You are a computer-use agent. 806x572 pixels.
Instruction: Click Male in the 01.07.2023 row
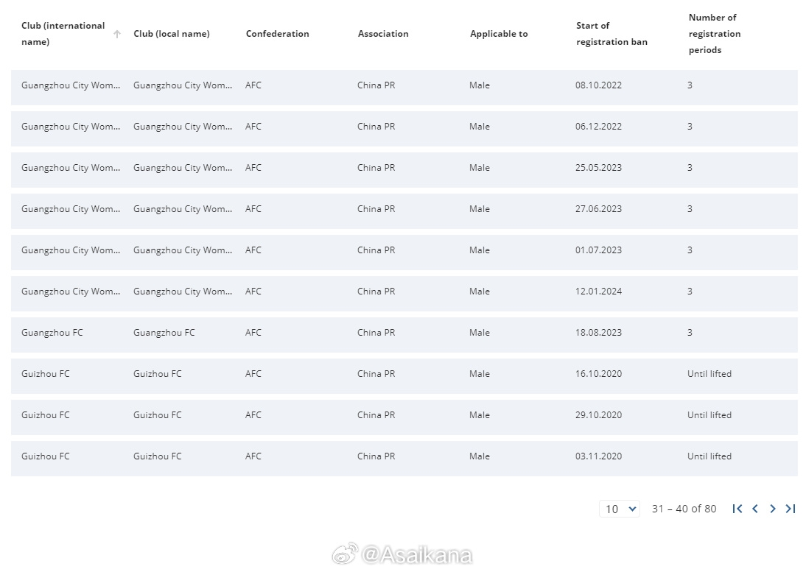tap(480, 250)
